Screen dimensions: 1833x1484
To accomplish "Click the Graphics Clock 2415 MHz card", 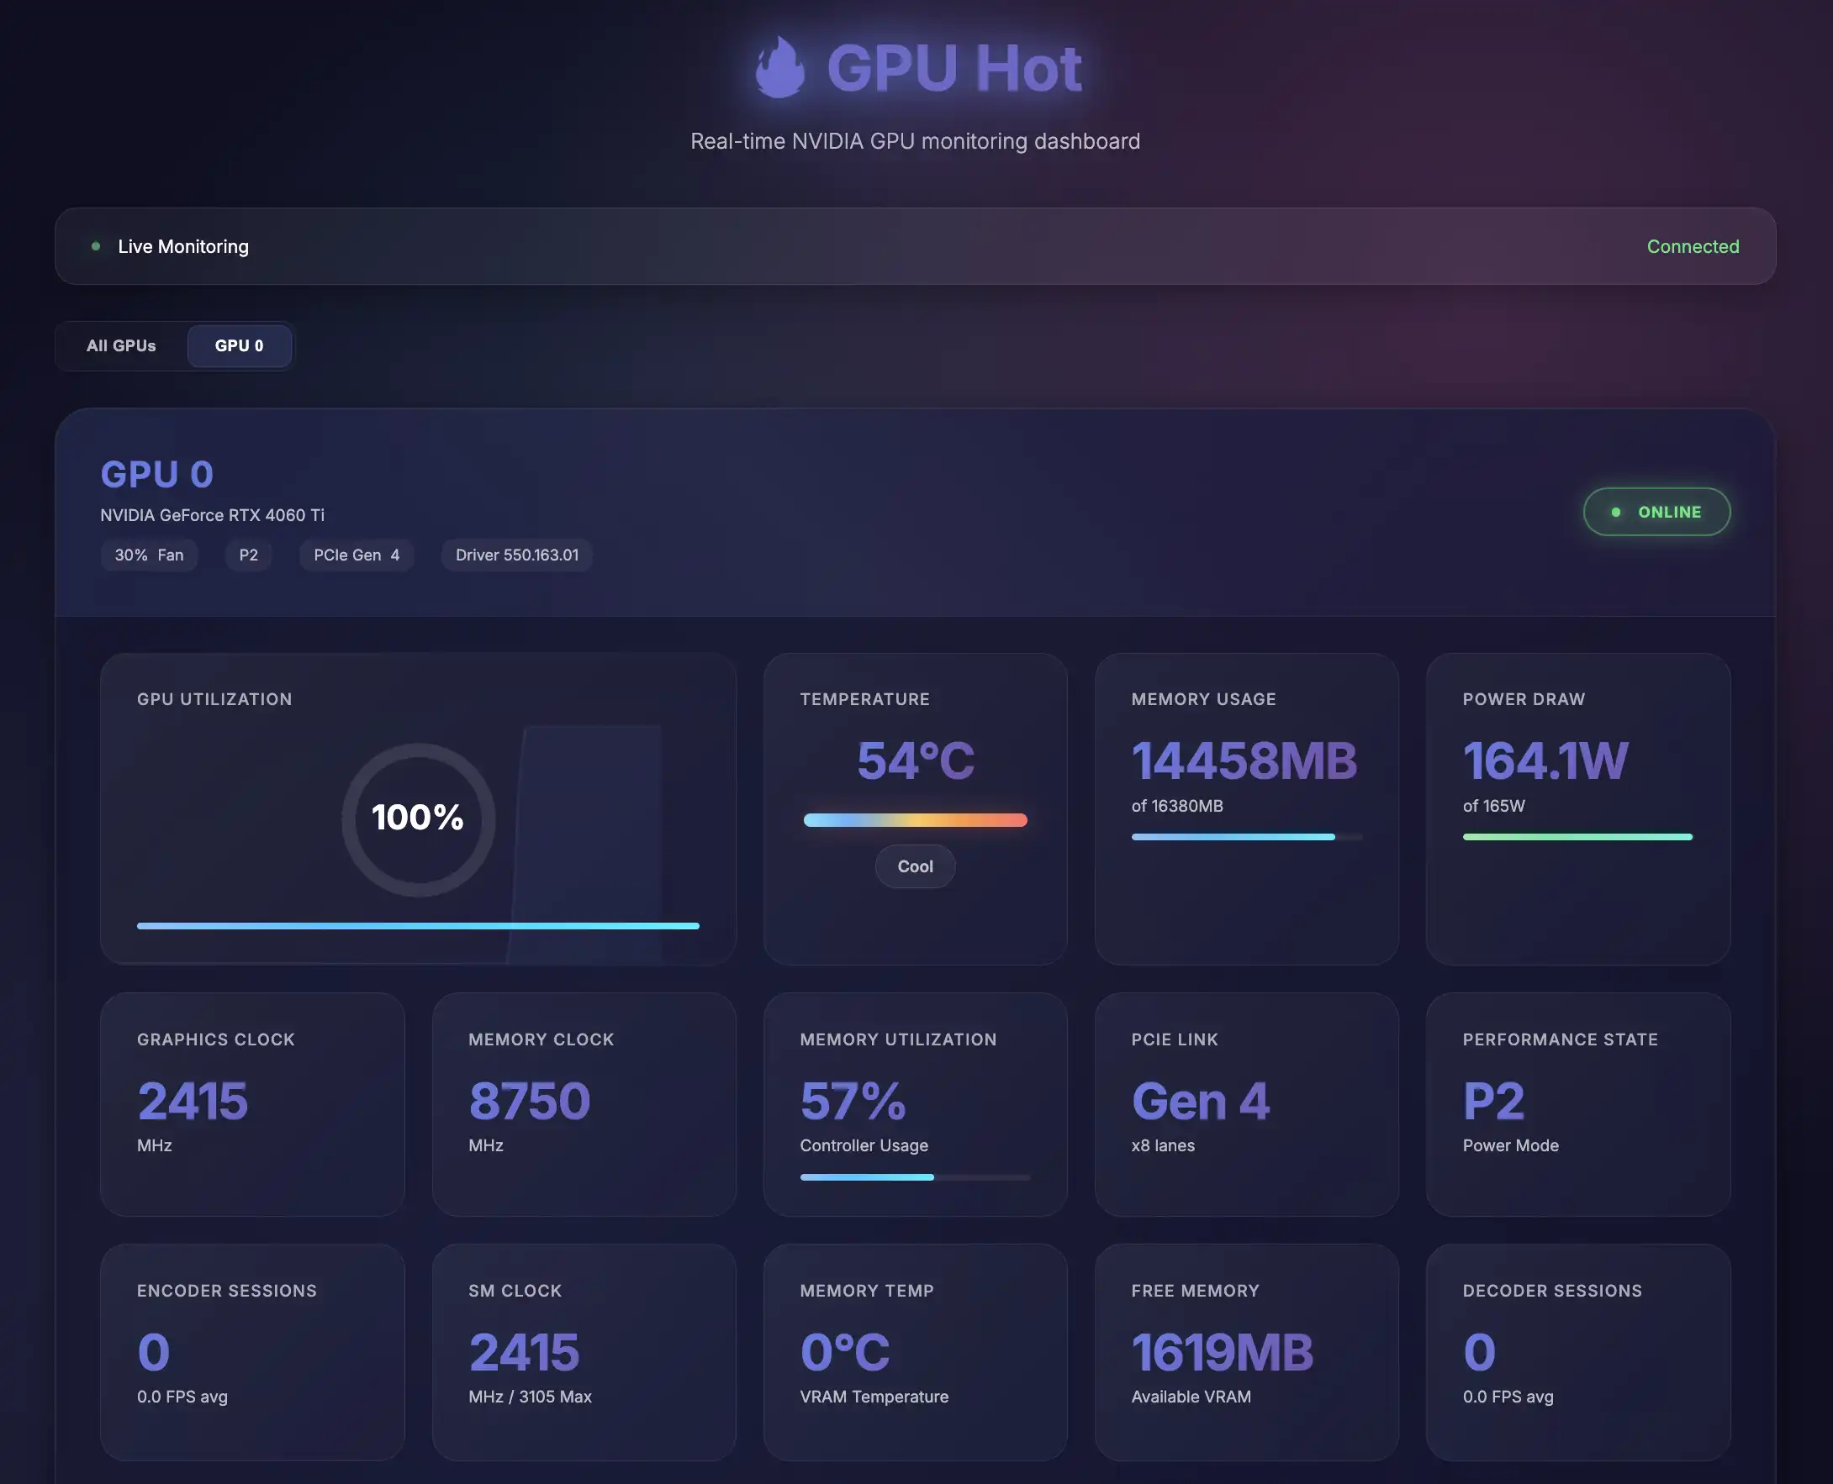I will tap(252, 1102).
